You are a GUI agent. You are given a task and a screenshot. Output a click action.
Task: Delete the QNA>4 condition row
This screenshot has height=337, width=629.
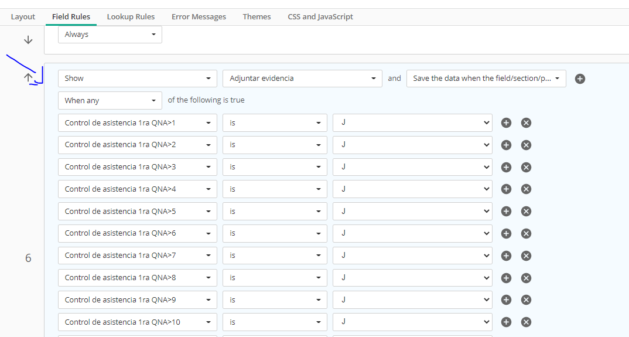pyautogui.click(x=527, y=189)
